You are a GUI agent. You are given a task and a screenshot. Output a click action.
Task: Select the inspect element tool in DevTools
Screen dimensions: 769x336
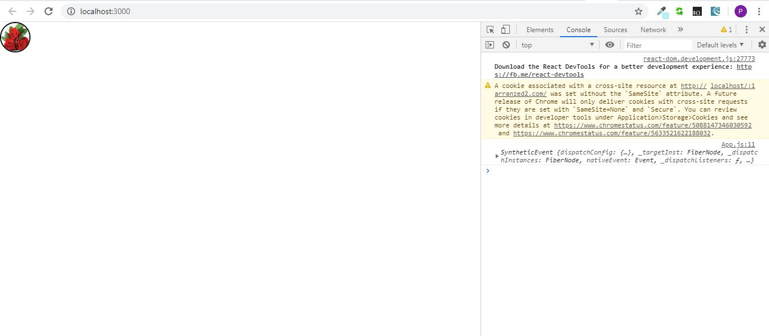click(x=489, y=29)
